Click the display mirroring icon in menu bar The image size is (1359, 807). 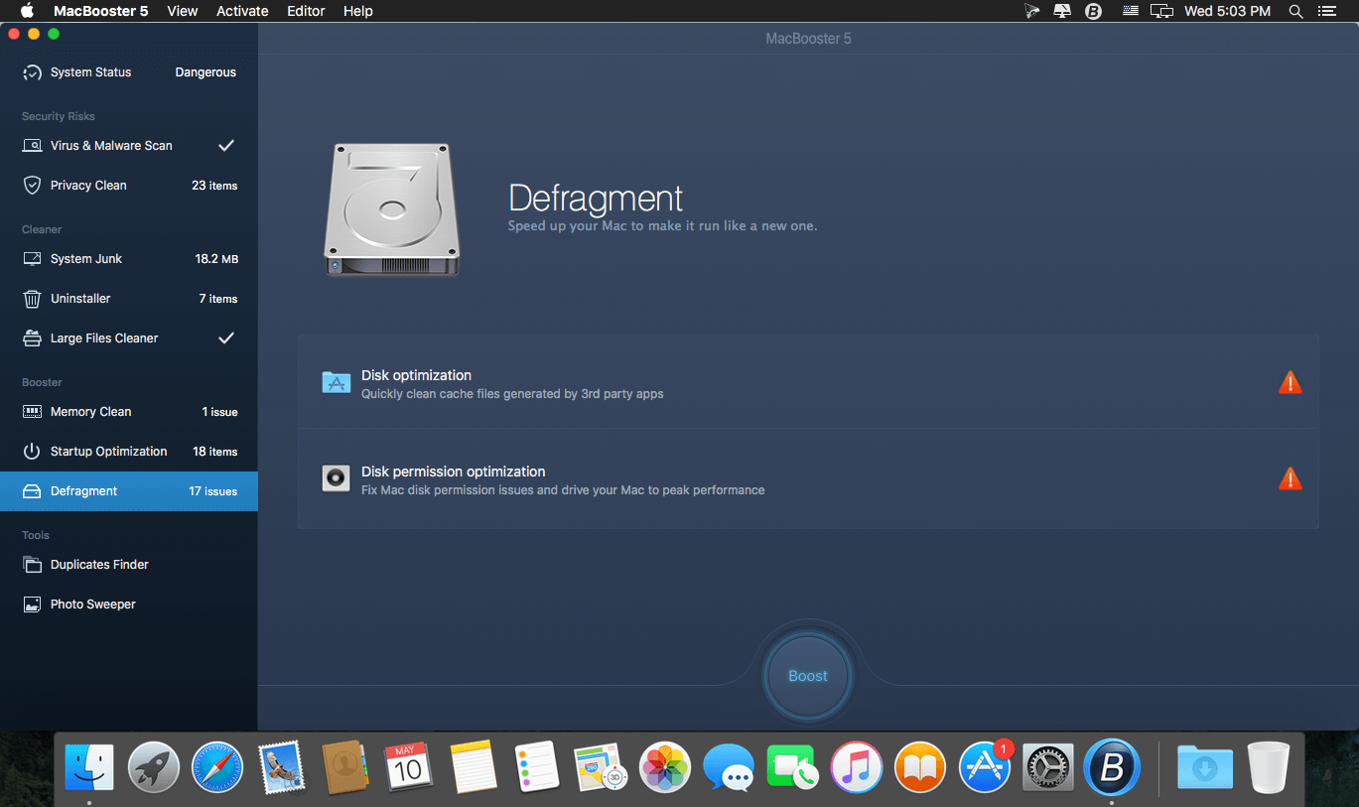pos(1161,11)
